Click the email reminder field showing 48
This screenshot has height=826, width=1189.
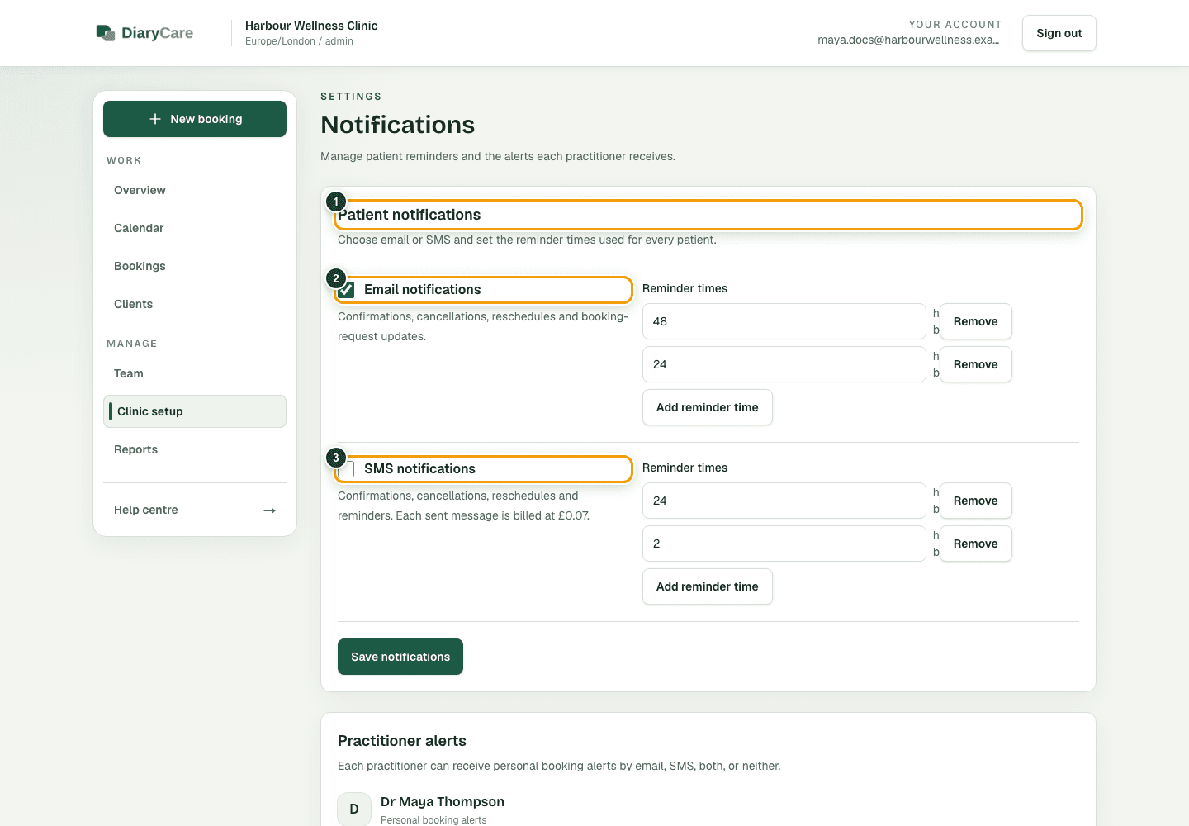784,321
